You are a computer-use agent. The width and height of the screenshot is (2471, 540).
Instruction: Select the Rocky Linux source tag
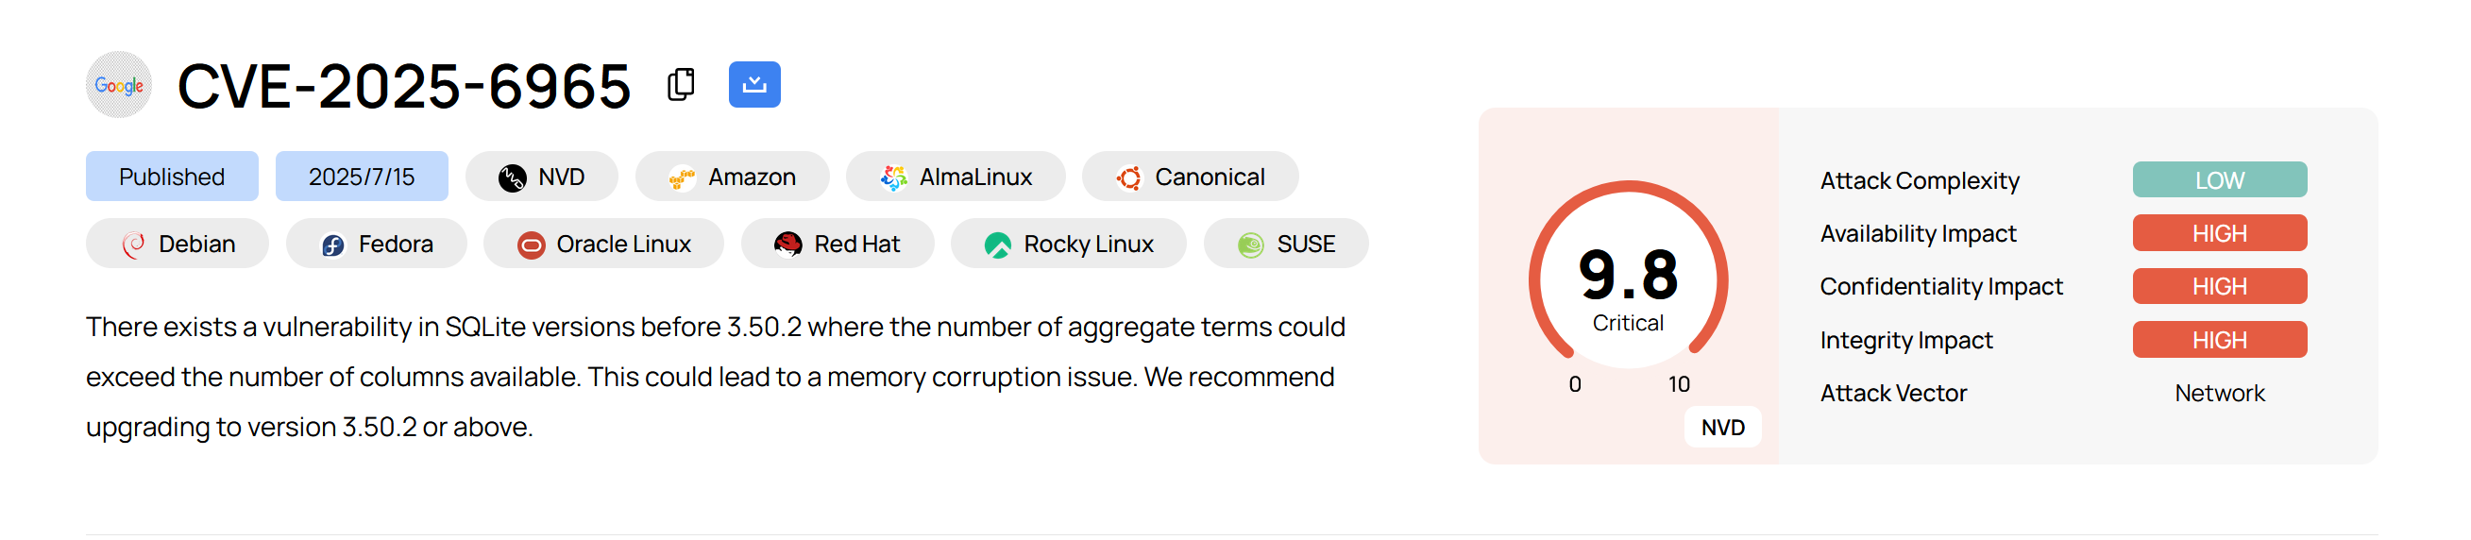[1068, 244]
